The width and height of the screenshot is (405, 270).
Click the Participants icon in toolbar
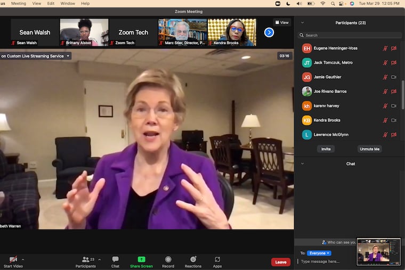click(x=85, y=259)
